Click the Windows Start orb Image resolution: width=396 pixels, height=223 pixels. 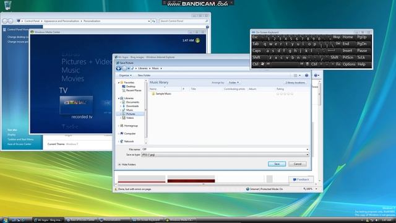5,221
